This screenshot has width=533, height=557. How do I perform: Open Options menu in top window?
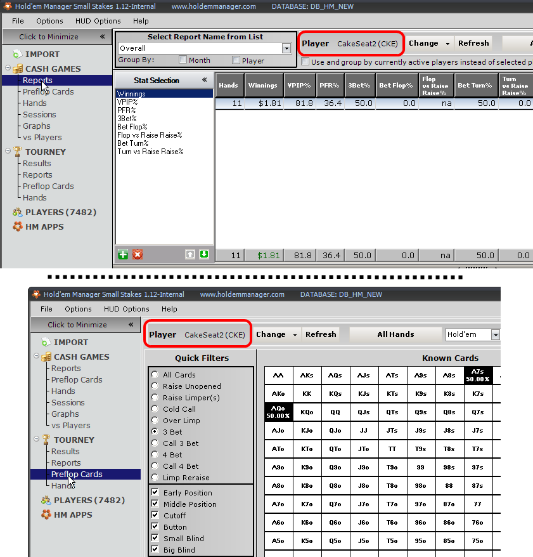tap(49, 21)
